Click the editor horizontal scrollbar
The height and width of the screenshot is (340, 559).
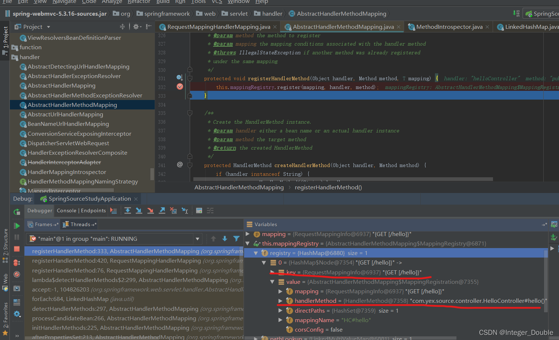tap(343, 179)
